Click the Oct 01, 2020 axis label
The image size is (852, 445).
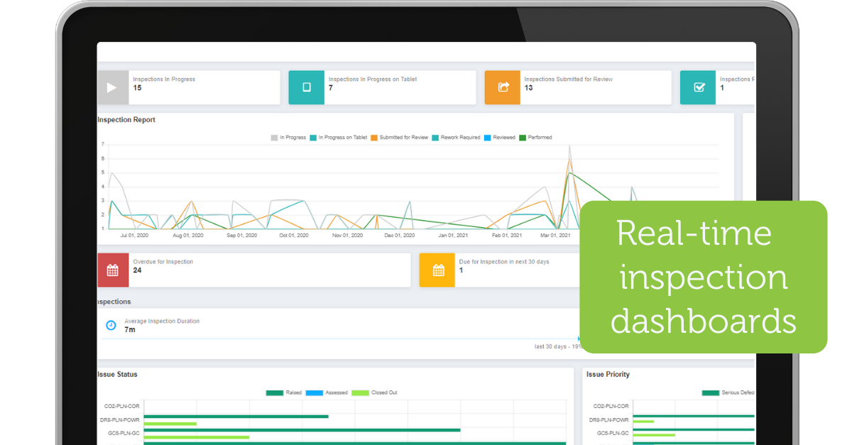pyautogui.click(x=294, y=235)
